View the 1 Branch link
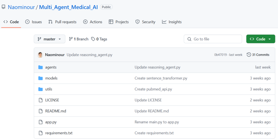Screen dimensions: 278x139 pos(79,39)
